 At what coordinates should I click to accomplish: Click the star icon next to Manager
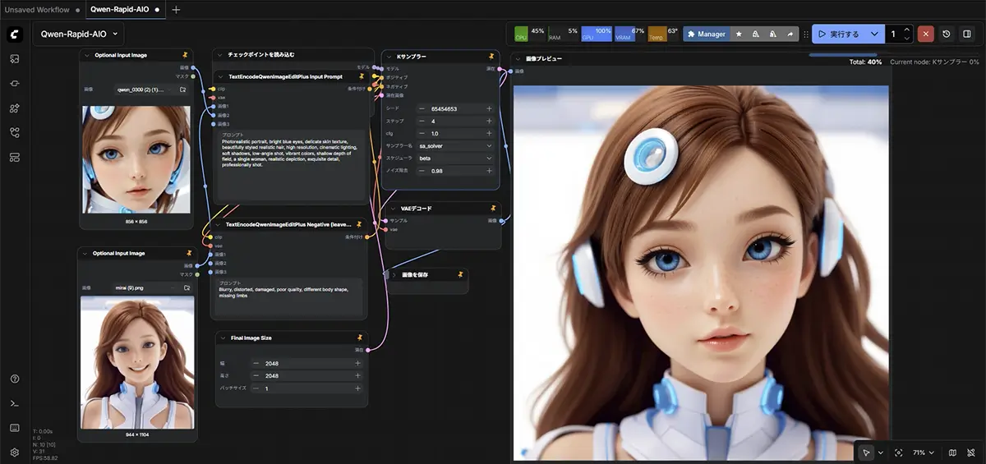point(739,34)
